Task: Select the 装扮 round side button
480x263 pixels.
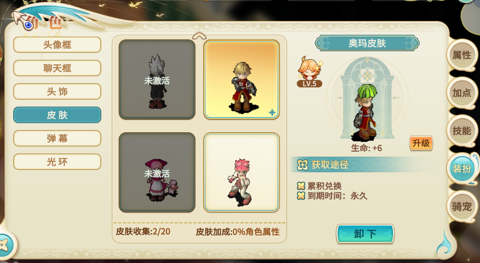Action: (461, 168)
